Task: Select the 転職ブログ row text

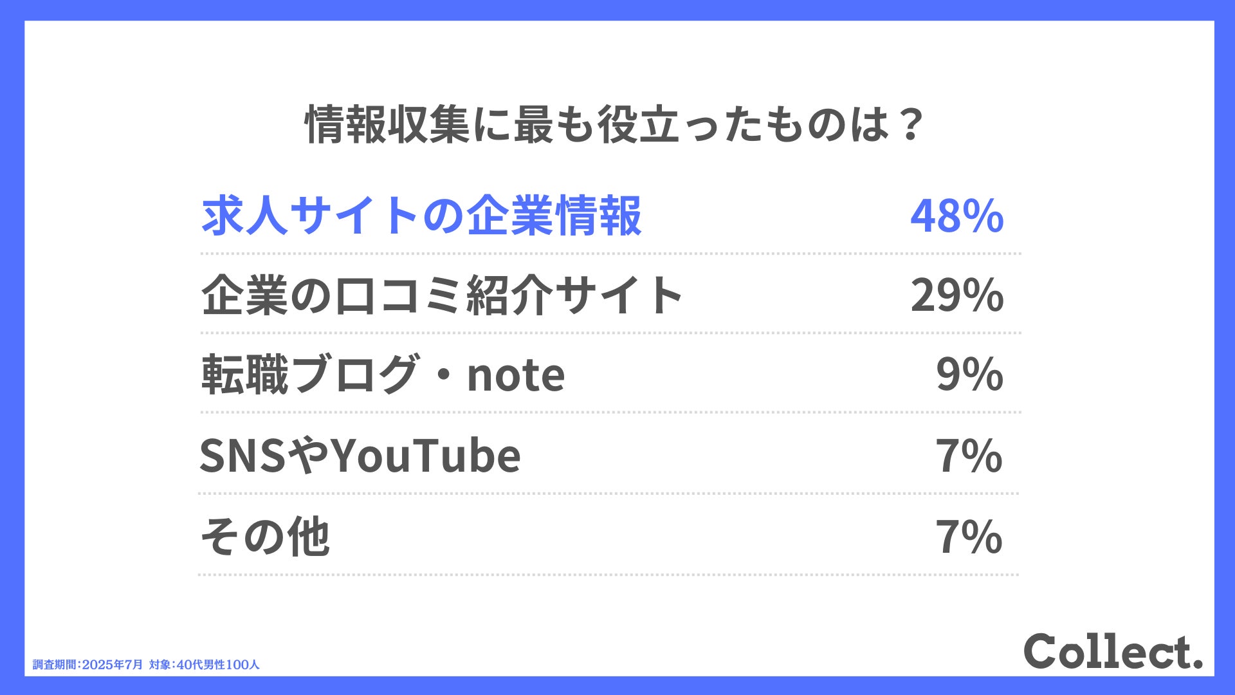Action: click(309, 375)
